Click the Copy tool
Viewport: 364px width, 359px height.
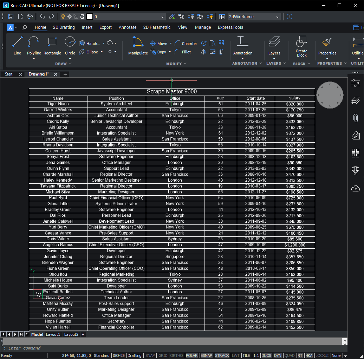(158, 52)
